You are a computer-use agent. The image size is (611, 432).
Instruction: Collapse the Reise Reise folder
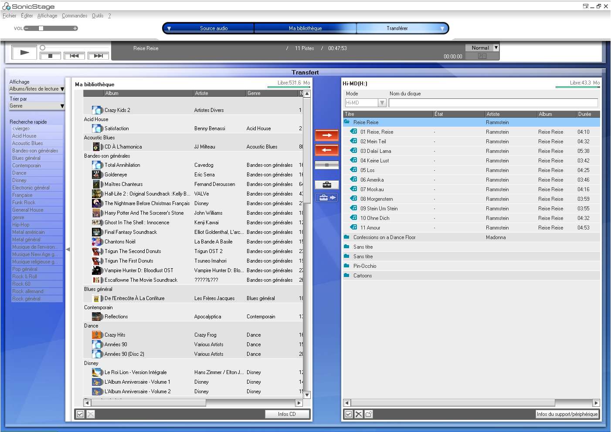click(347, 122)
